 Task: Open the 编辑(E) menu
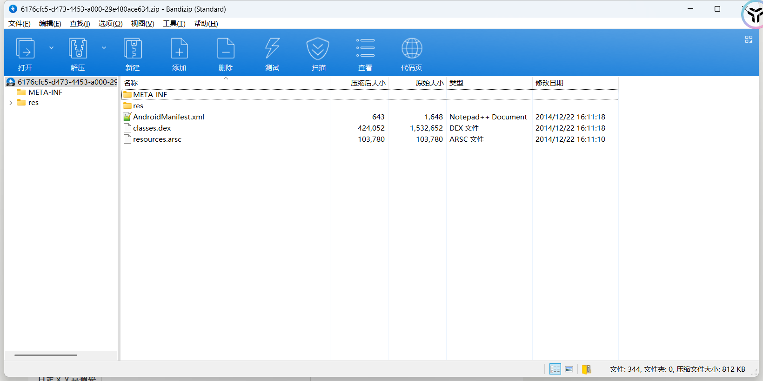point(50,24)
